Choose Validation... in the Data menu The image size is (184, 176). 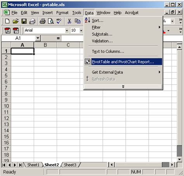pyautogui.click(x=123, y=41)
